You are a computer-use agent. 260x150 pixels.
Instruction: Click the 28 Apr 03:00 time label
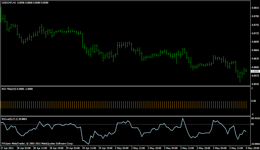24,148
